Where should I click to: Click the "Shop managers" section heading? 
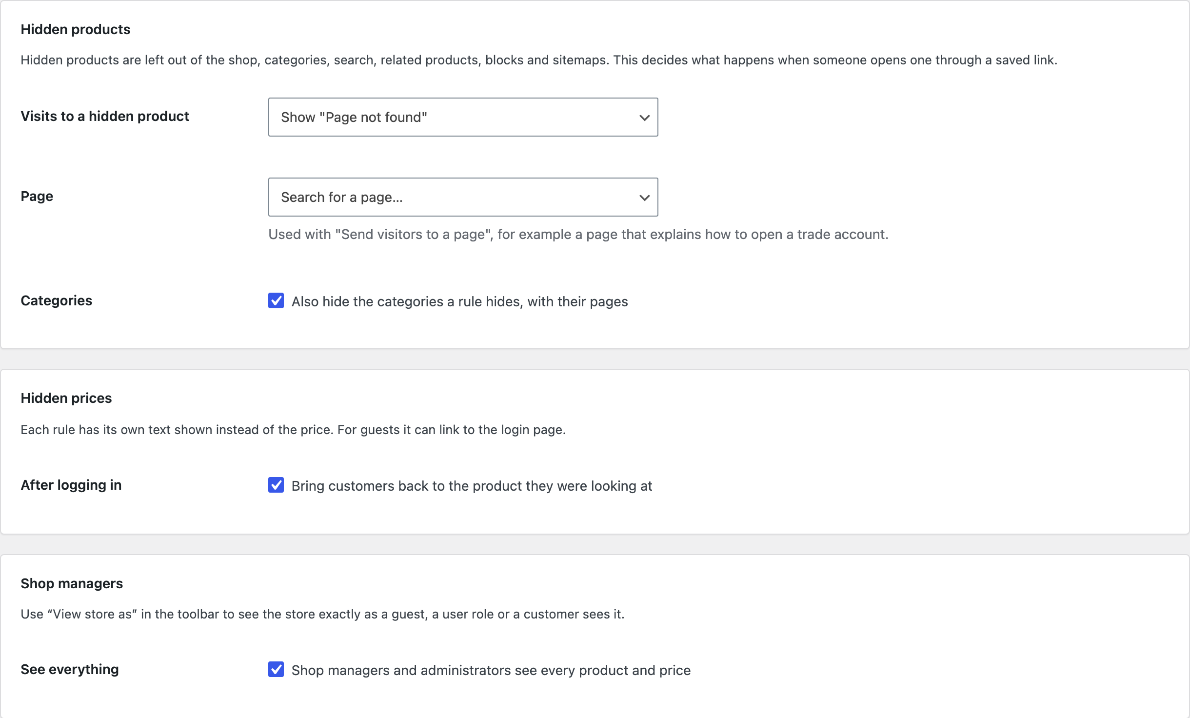click(72, 583)
